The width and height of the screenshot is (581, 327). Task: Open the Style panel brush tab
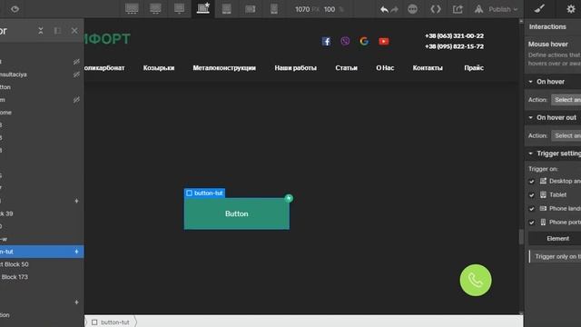click(539, 9)
